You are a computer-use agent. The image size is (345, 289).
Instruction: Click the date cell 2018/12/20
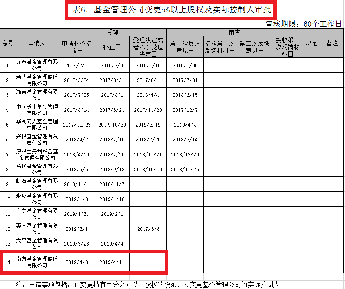(x=185, y=154)
